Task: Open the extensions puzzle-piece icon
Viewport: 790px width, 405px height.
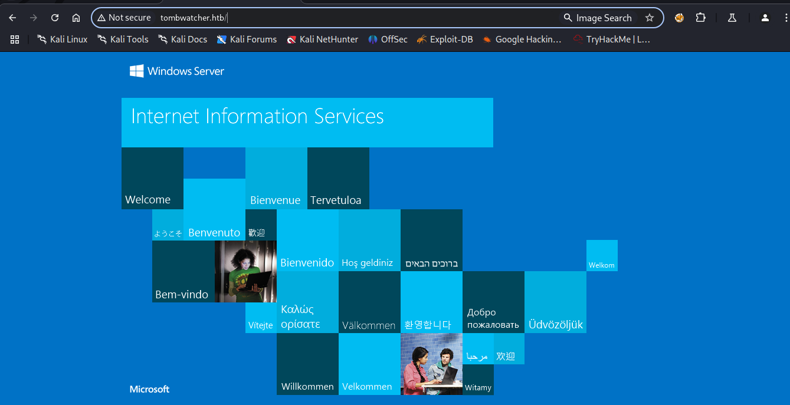Action: [x=701, y=18]
